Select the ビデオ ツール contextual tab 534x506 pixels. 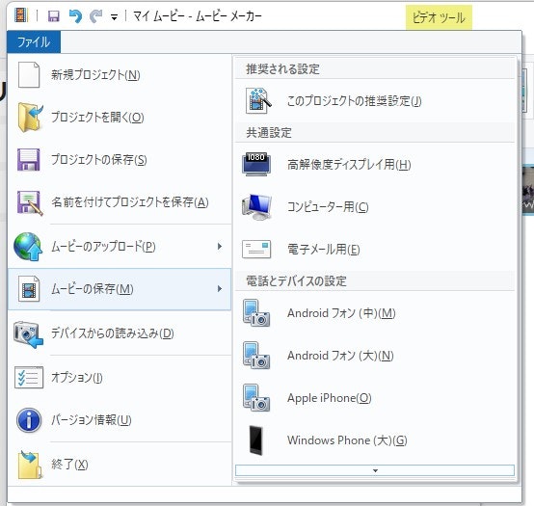click(x=439, y=17)
